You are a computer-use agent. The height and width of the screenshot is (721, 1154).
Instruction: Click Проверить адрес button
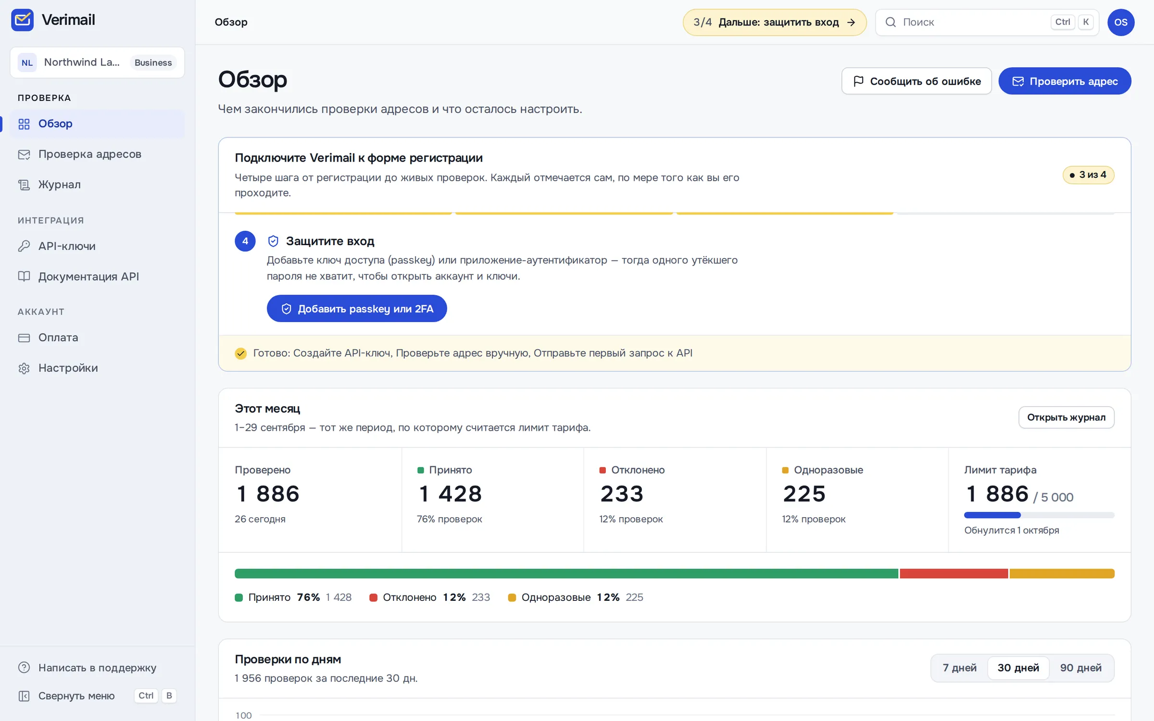pos(1065,81)
